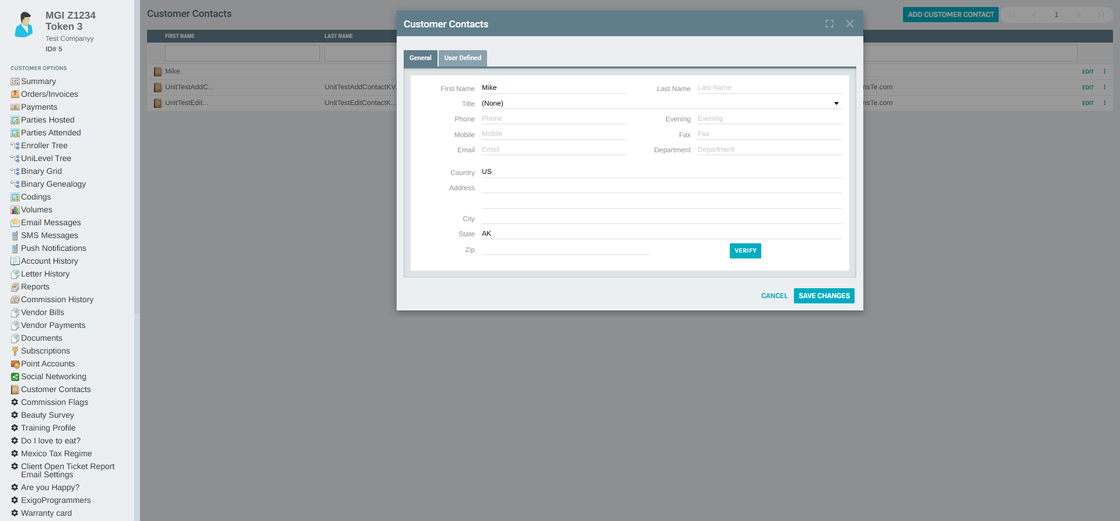Click the Enroller Tree icon

[x=15, y=146]
